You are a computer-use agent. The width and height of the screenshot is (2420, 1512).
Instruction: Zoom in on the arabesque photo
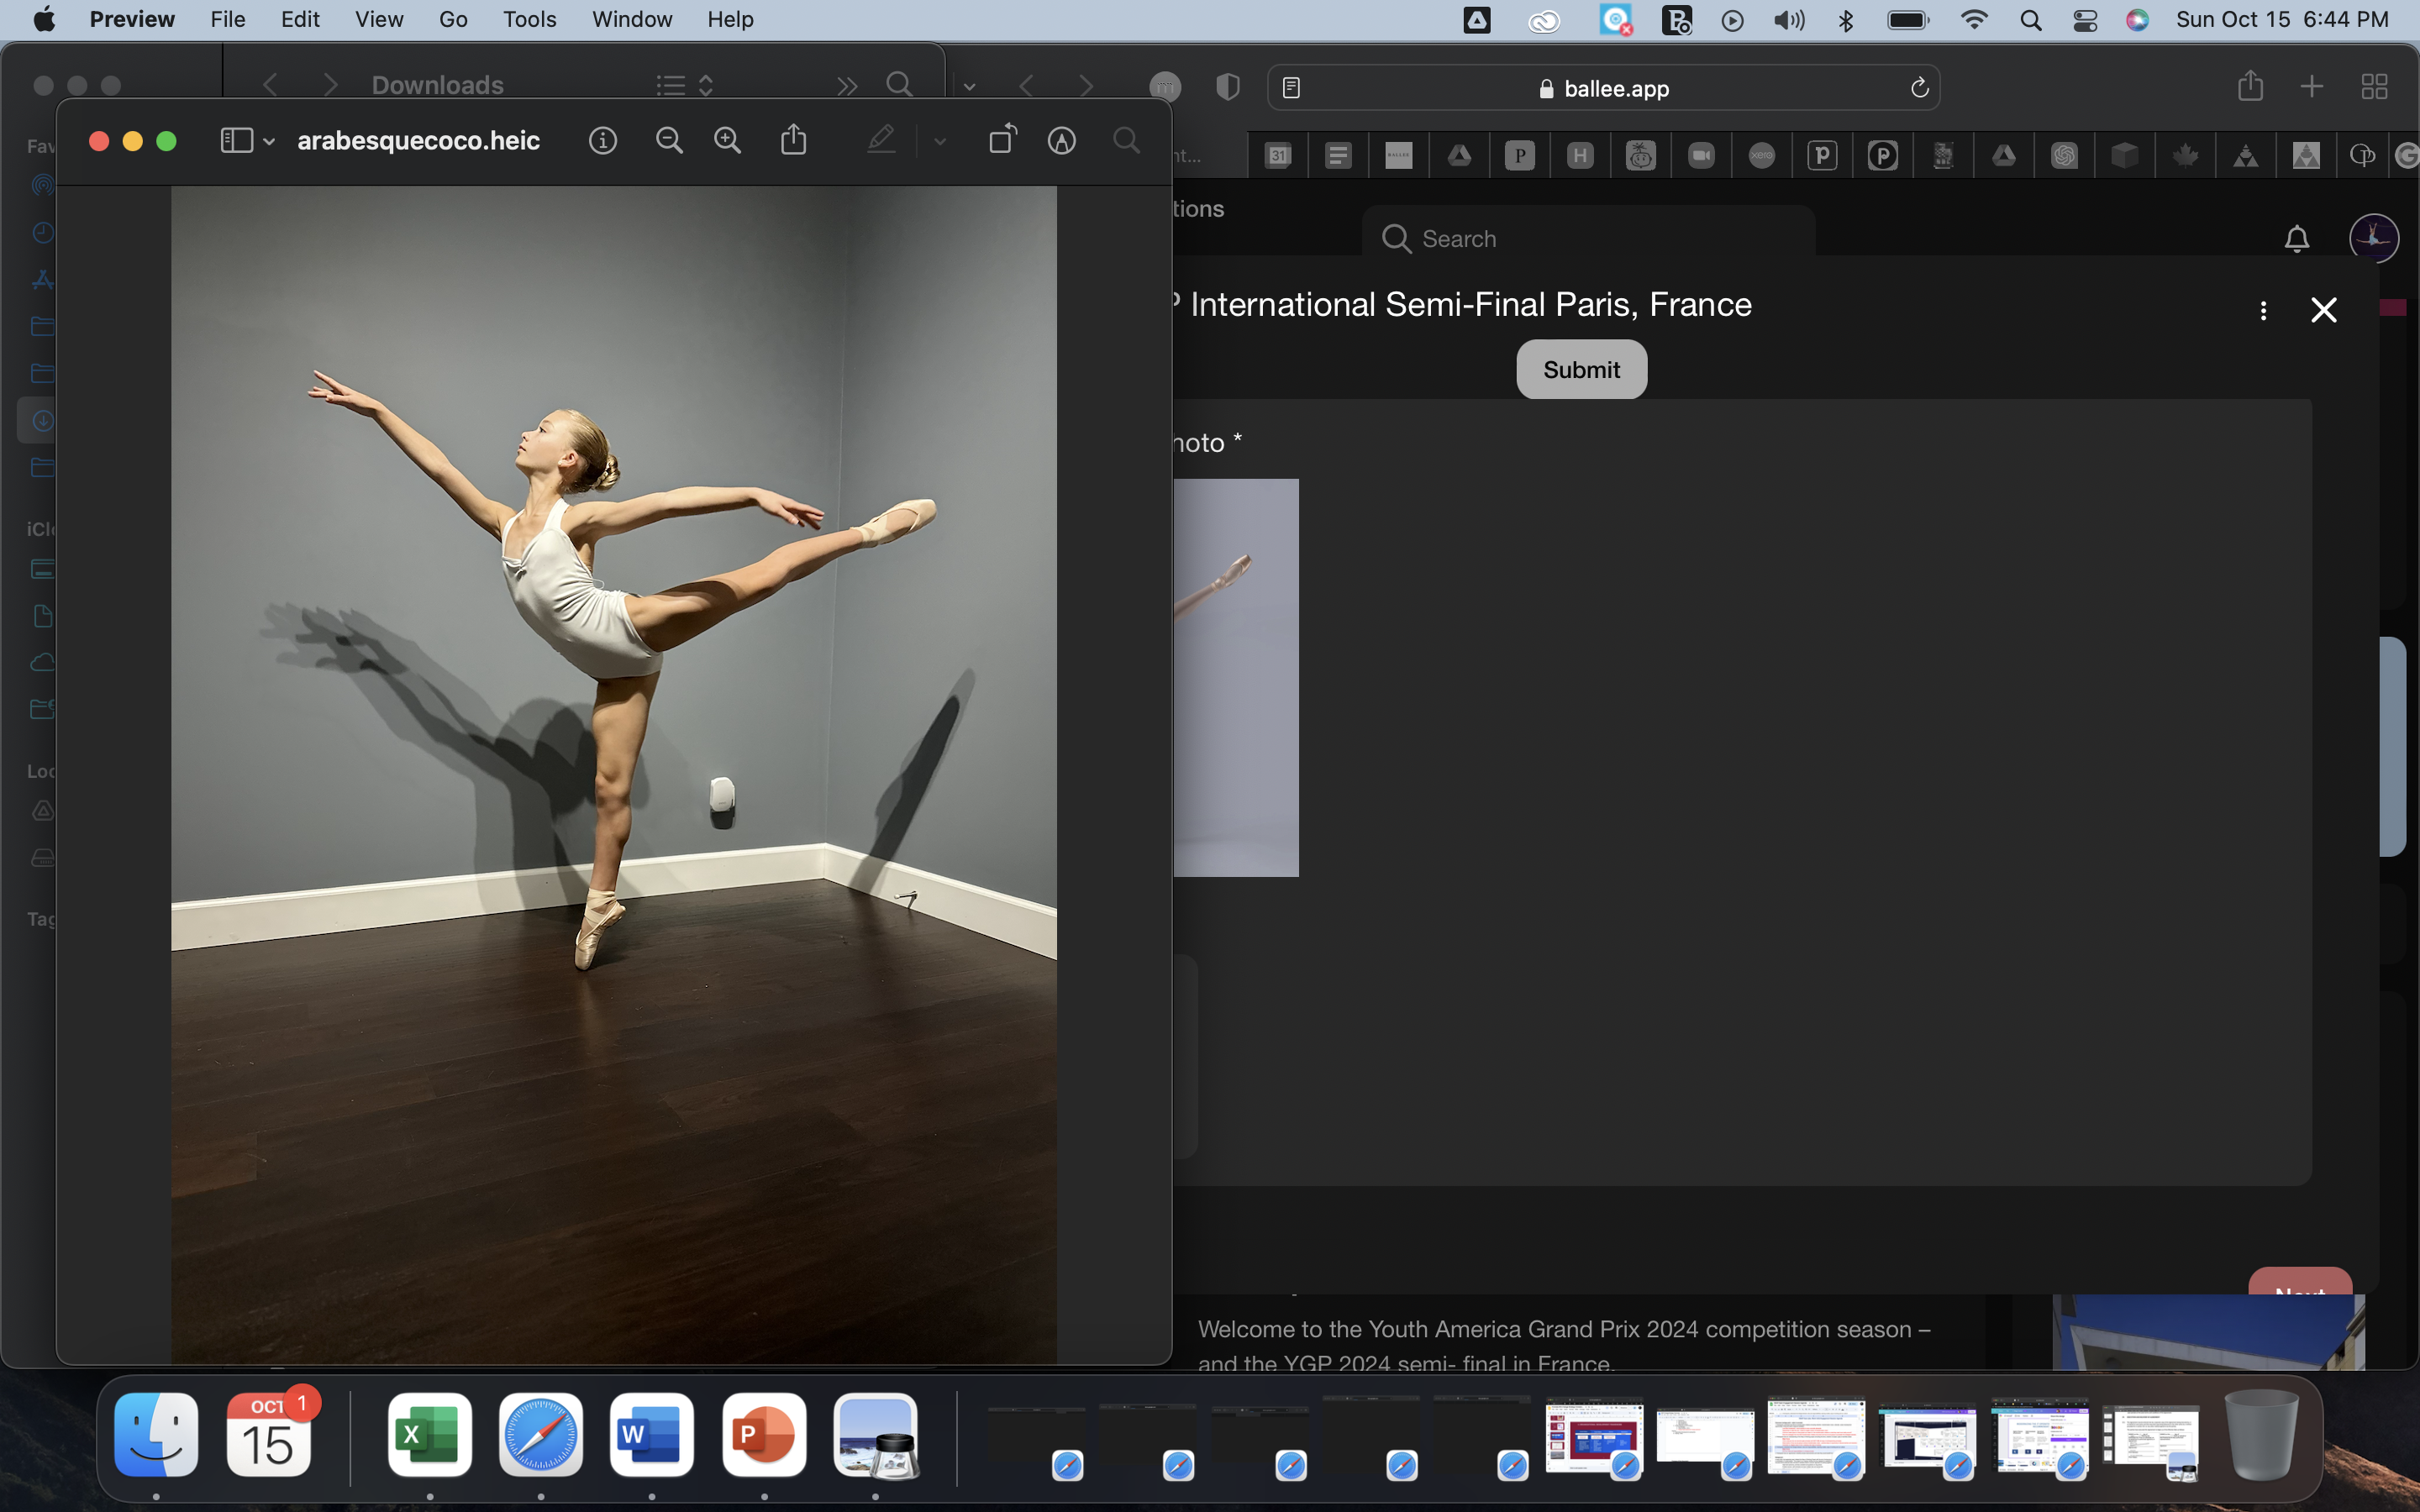(727, 141)
